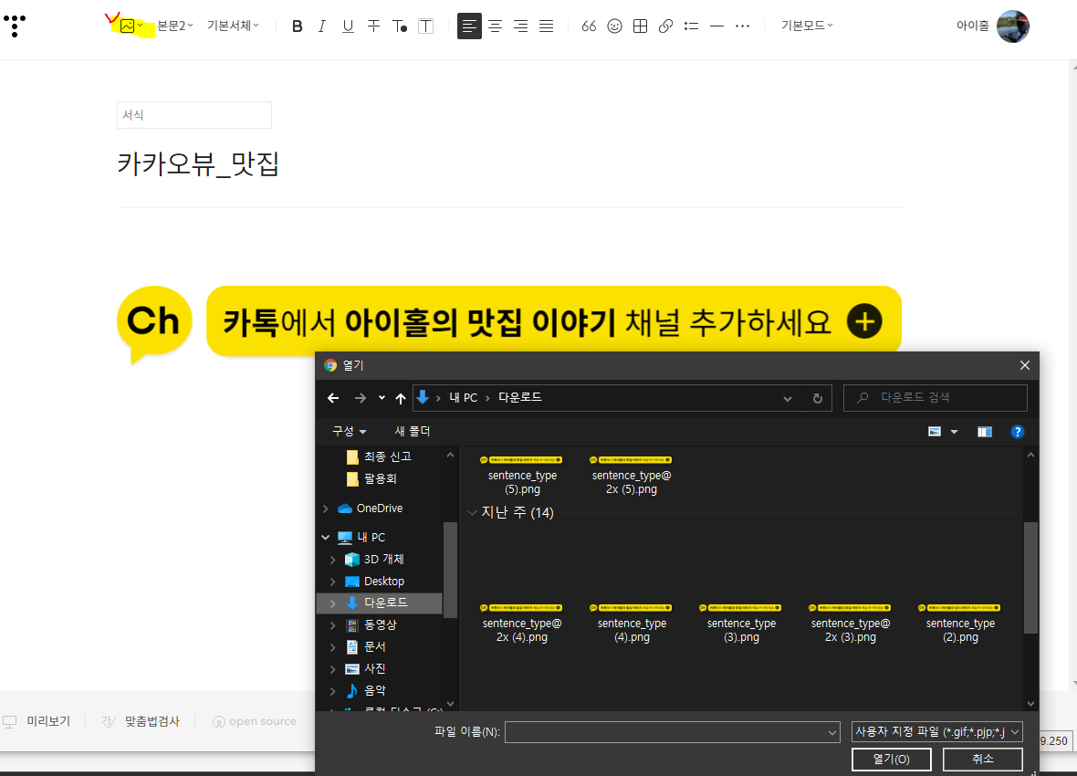Click 미리보기 preview button
The image size is (1077, 776).
tap(37, 721)
